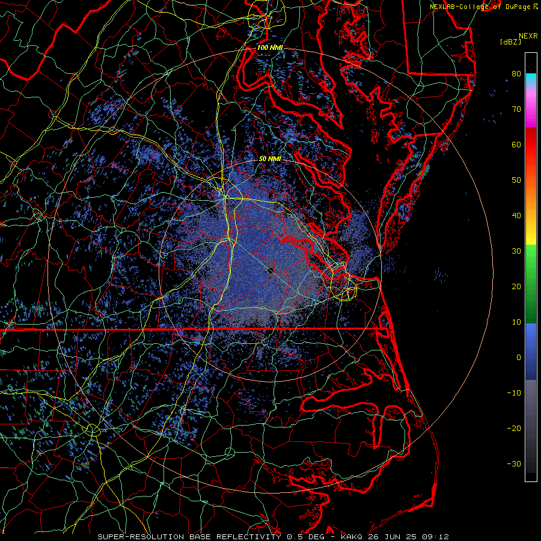Click the NEXR label above the color scale
The width and height of the screenshot is (541, 541).
[x=528, y=36]
